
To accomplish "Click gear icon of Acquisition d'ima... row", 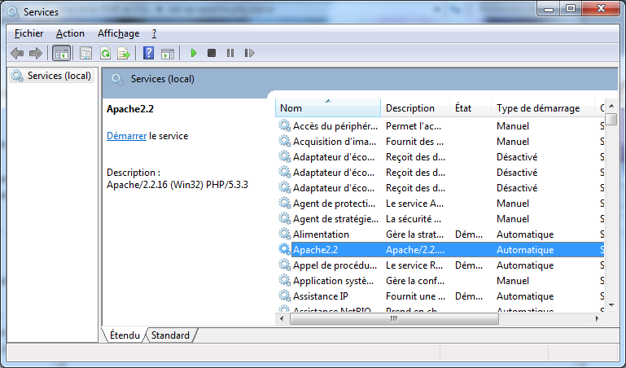I will pos(284,142).
